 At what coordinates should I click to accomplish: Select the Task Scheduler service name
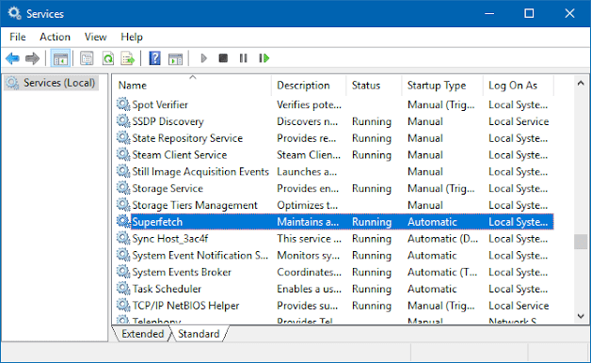coord(167,289)
